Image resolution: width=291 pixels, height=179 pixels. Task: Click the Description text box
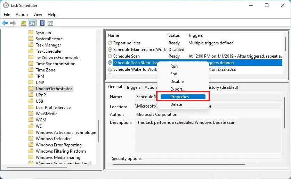coord(208,136)
